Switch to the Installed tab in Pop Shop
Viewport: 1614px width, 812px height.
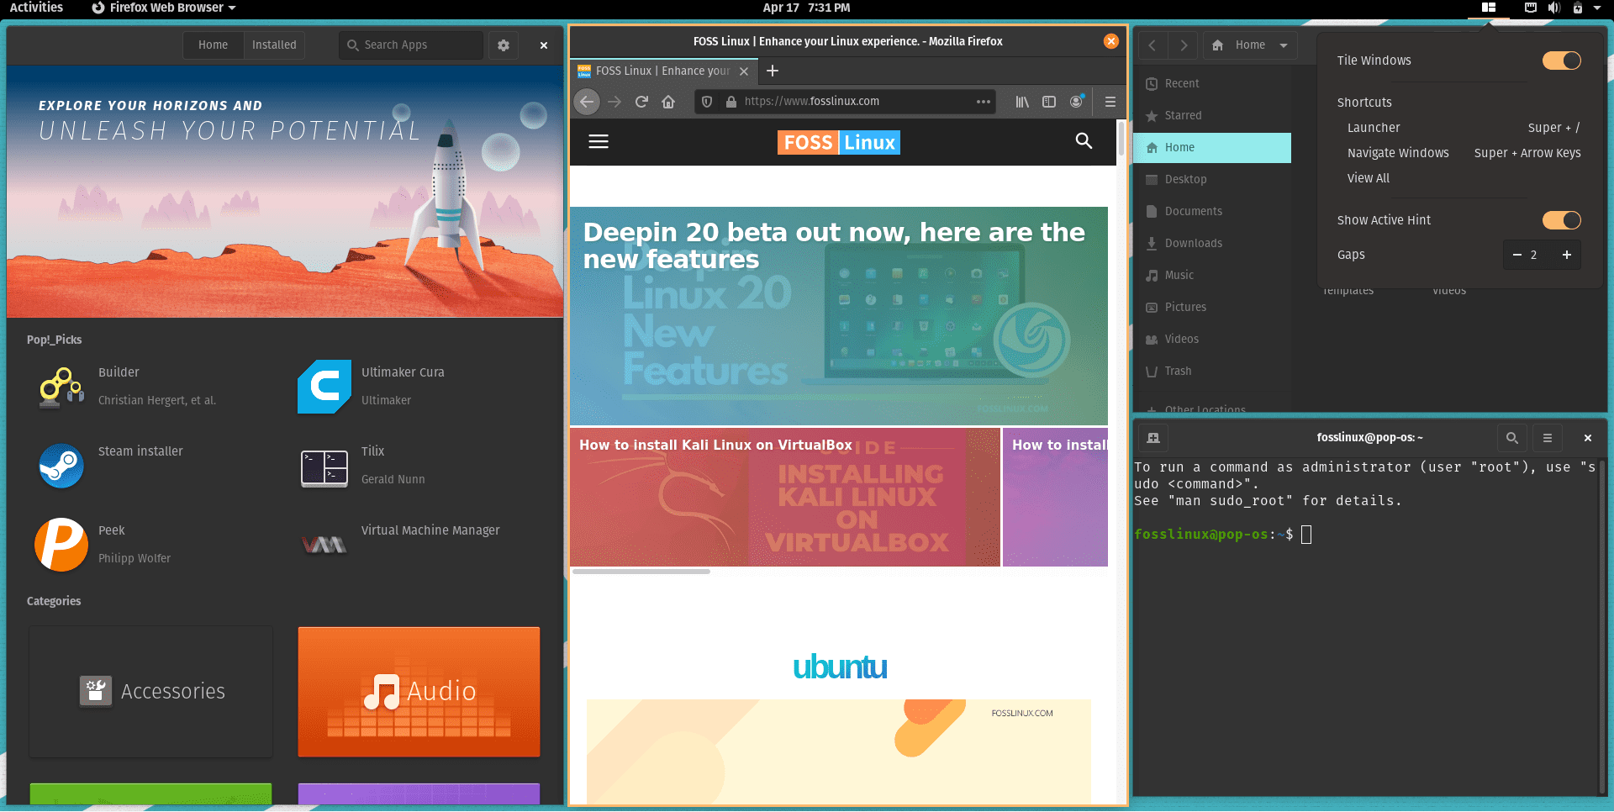click(274, 45)
